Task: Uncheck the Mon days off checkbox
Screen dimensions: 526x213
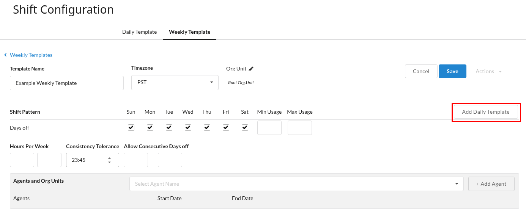Action: click(x=150, y=128)
